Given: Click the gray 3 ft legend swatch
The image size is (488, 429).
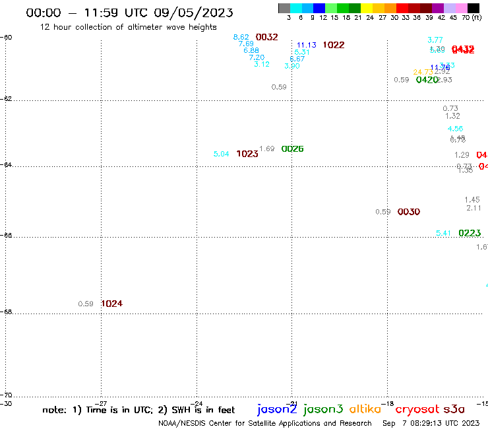Looking at the screenshot, I should click(x=284, y=8).
